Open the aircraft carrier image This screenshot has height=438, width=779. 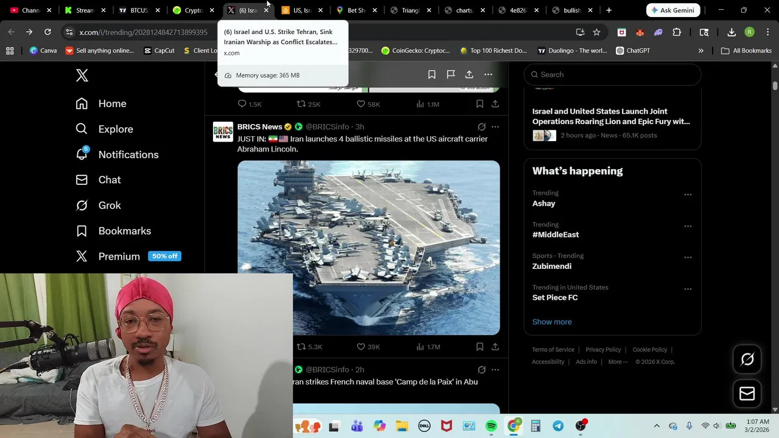(x=369, y=248)
